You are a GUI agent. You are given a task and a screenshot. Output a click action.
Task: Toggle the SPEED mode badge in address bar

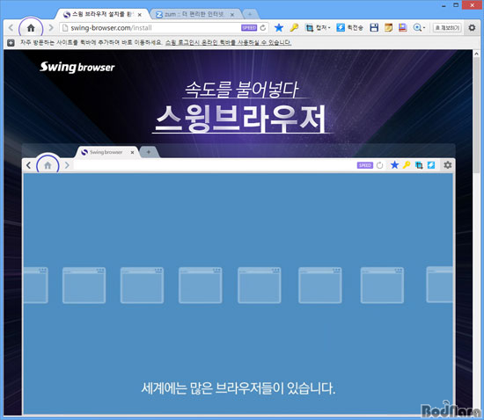249,28
